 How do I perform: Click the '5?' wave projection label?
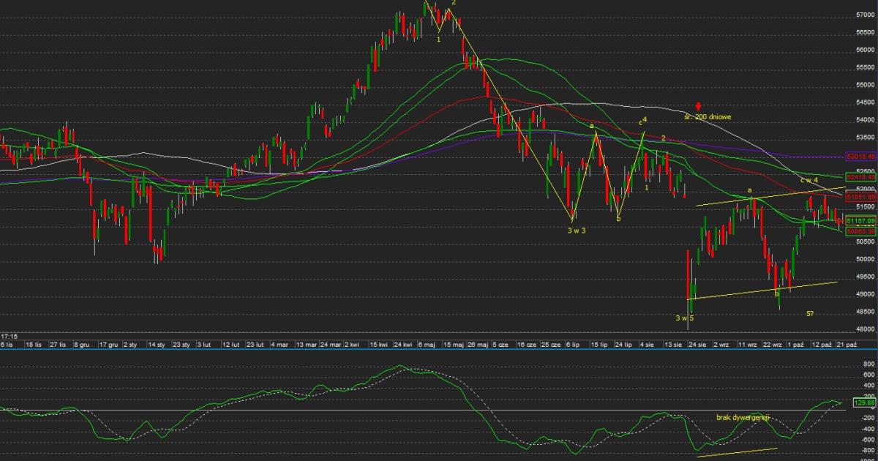pos(810,314)
